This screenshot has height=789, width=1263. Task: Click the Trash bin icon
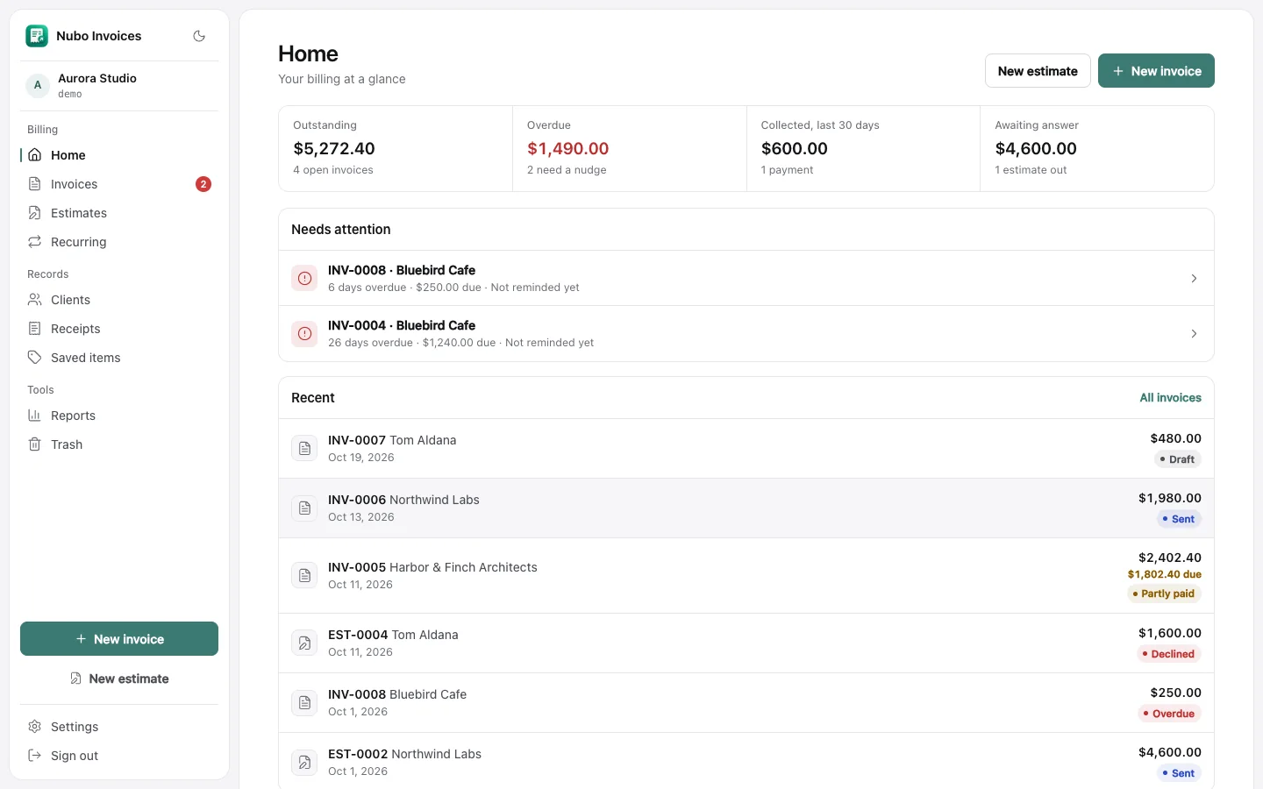[x=35, y=444]
